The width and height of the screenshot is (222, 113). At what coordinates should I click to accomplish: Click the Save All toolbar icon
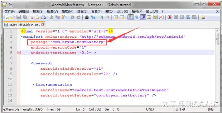pos(25,17)
